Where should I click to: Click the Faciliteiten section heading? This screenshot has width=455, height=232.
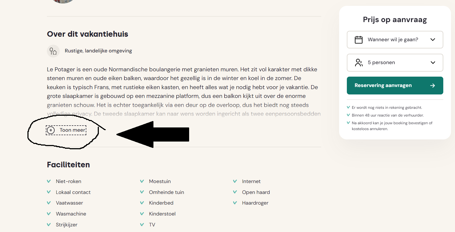(68, 165)
